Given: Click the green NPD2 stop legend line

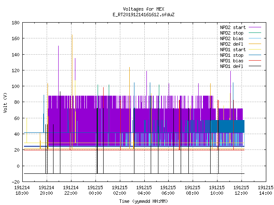Looking at the screenshot, I should point(255,33).
